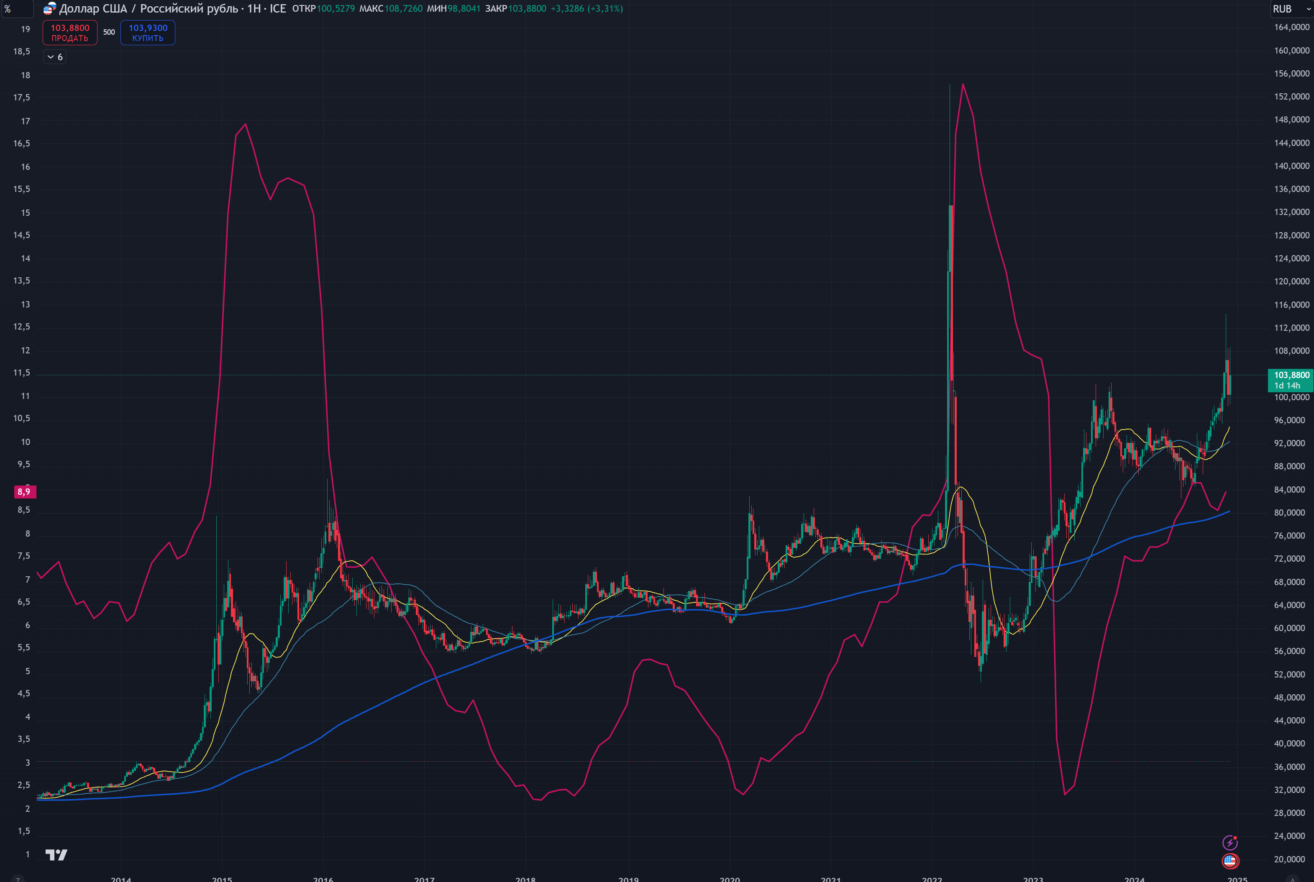This screenshot has height=882, width=1314.
Task: Click the 2024 label on the time axis
Action: pyautogui.click(x=1135, y=879)
